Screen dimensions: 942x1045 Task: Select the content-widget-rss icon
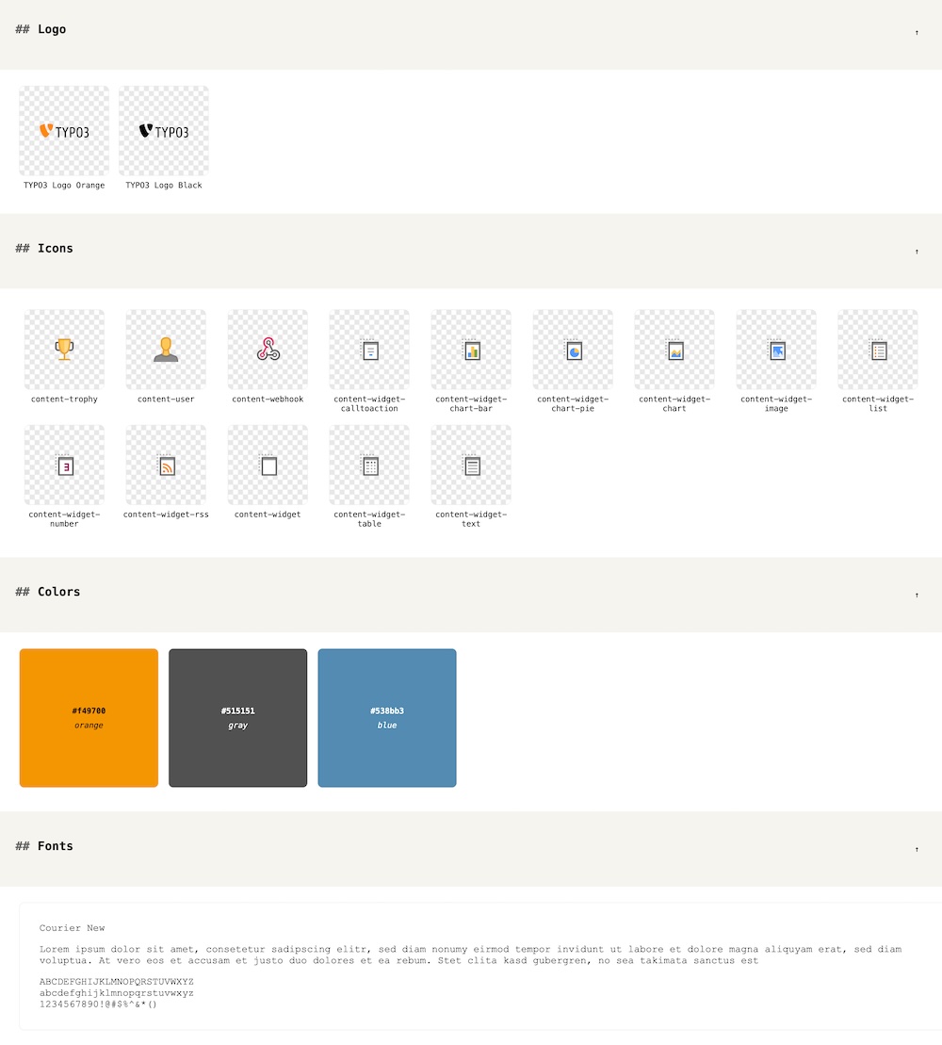[166, 465]
